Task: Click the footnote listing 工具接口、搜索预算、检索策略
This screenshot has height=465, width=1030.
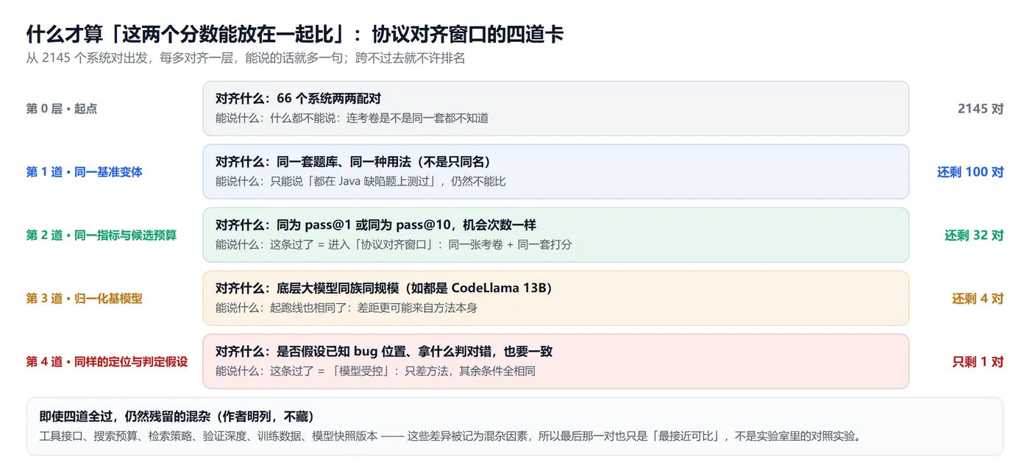Action: tap(450, 436)
